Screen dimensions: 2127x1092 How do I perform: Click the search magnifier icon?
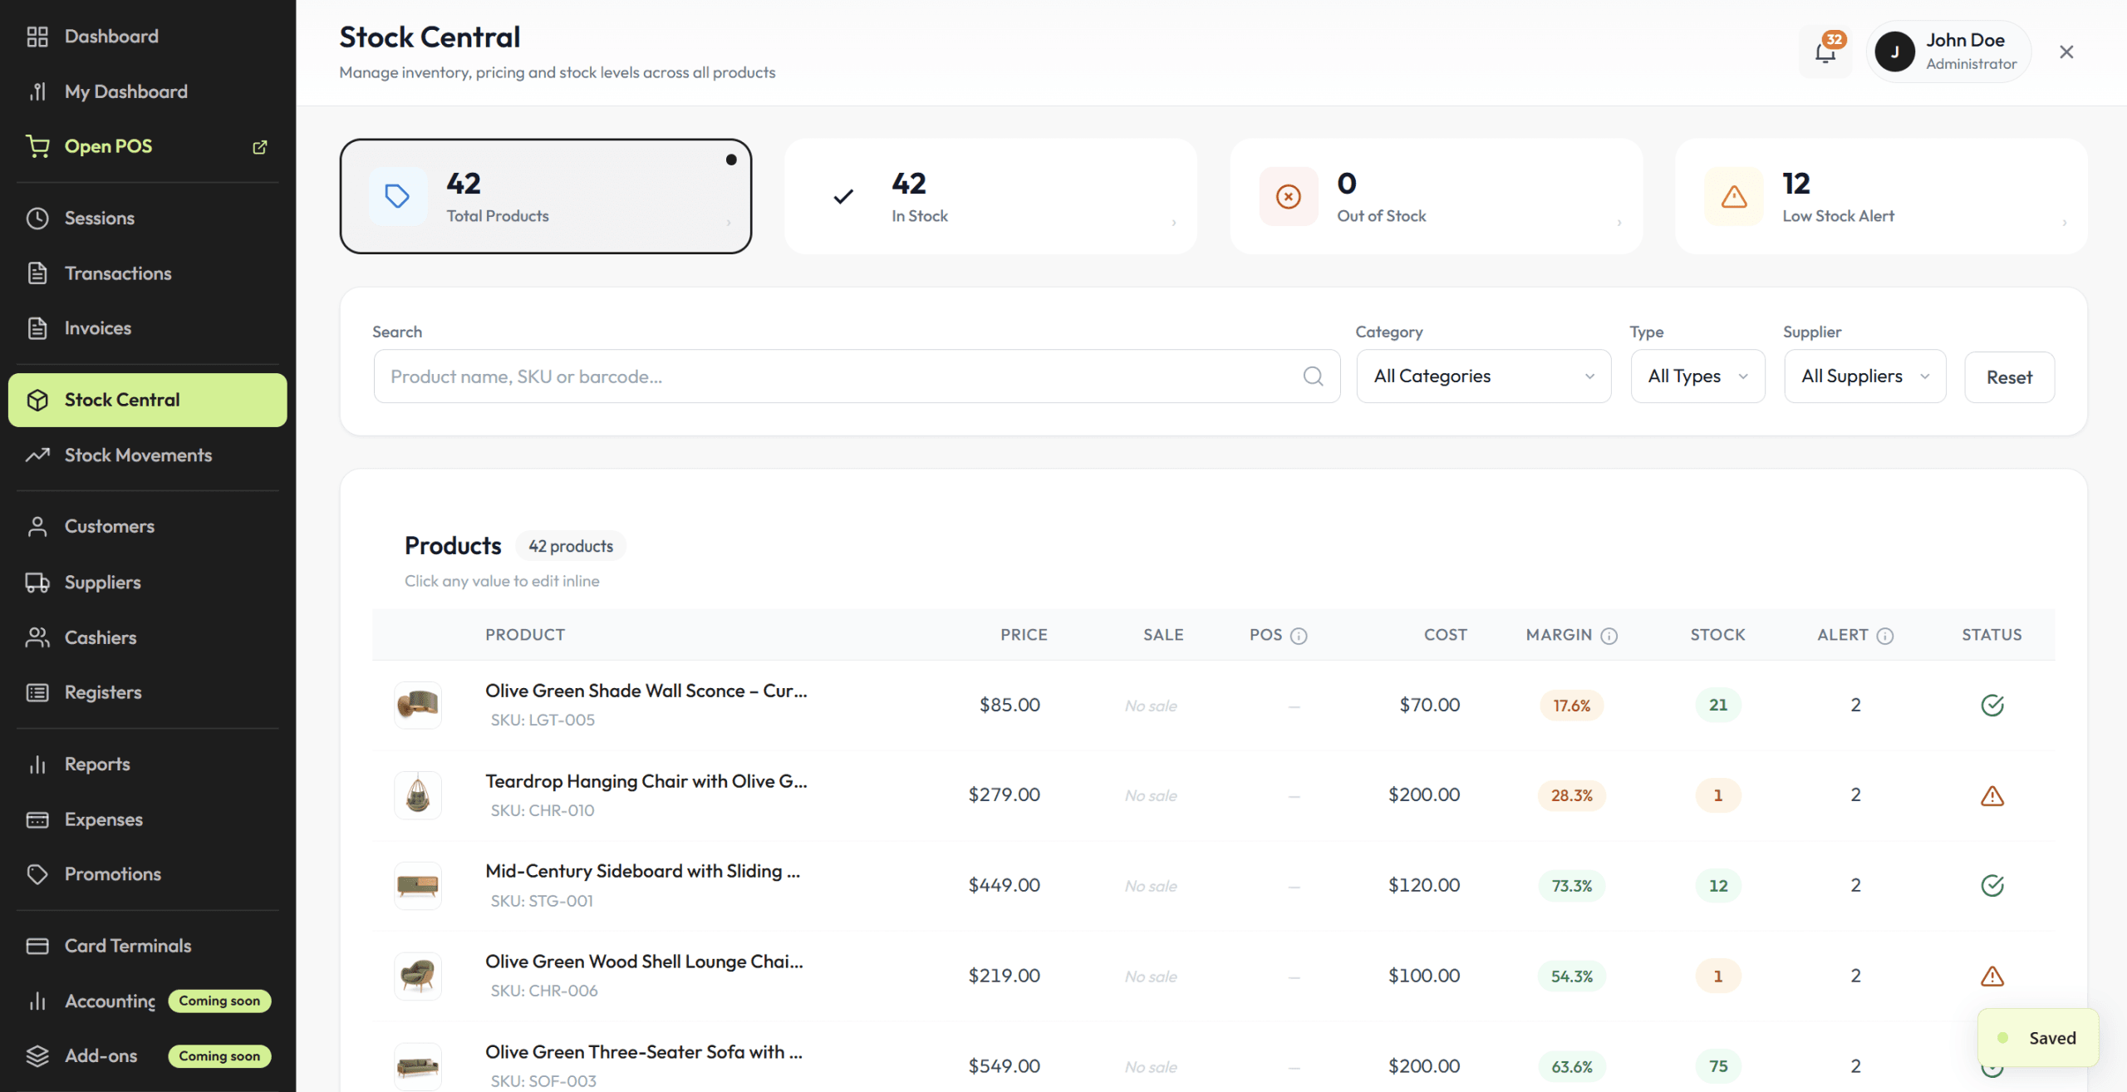[1313, 376]
